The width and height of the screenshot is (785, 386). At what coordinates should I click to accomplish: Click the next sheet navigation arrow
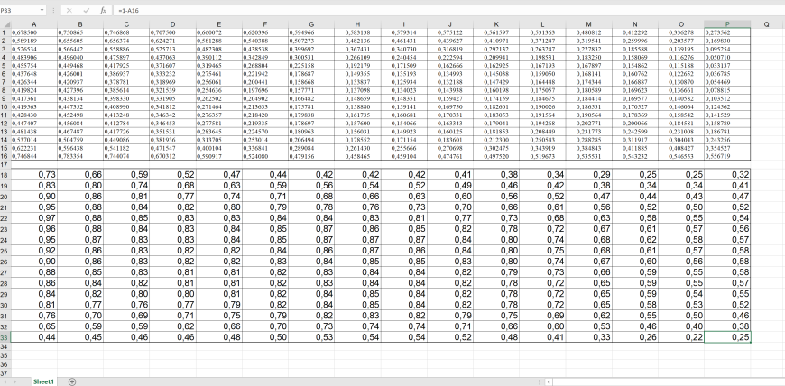pyautogui.click(x=17, y=382)
